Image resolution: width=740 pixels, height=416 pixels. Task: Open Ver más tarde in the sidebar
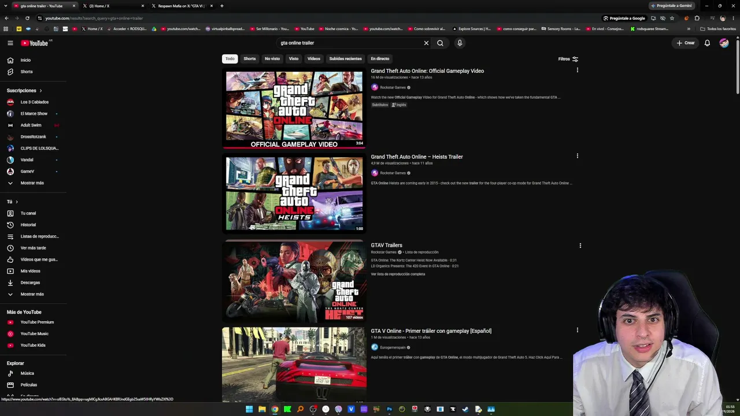click(33, 248)
